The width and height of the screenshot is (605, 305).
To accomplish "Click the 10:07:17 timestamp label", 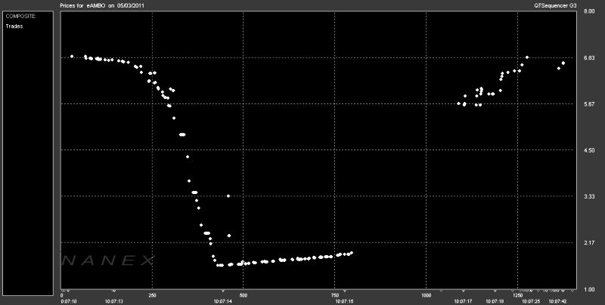I will point(463,301).
